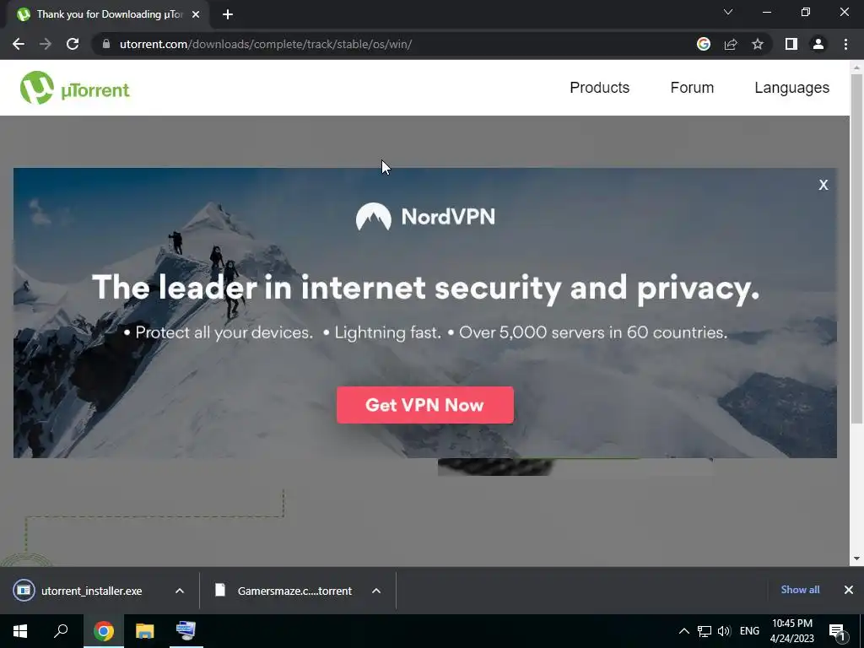Open the Languages menu
This screenshot has height=648, width=864.
[791, 88]
